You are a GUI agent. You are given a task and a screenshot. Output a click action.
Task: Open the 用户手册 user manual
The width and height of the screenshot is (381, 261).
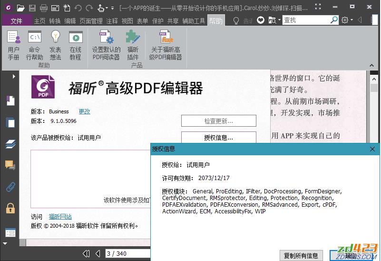13,45
